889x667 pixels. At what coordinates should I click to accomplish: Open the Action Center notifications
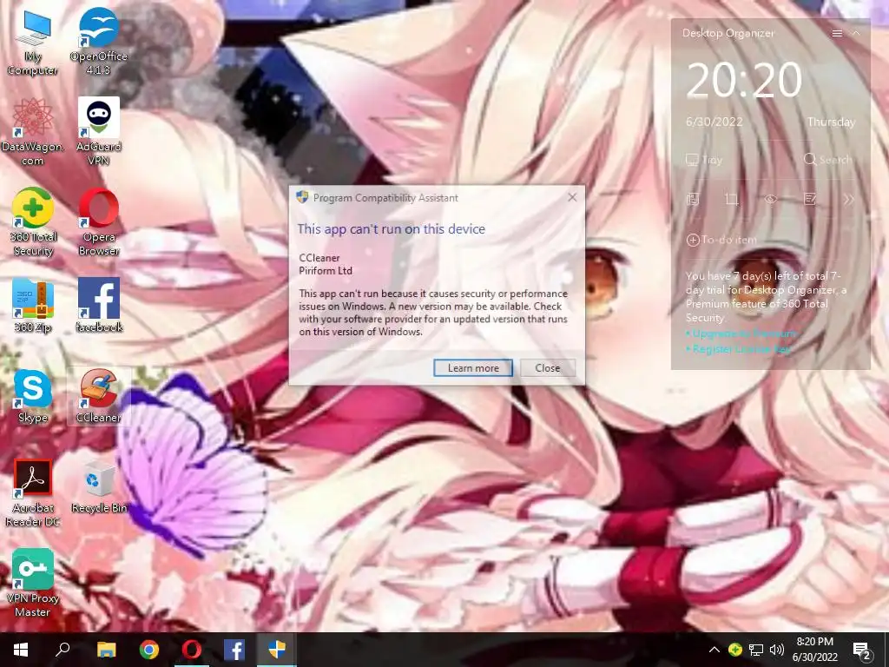861,651
